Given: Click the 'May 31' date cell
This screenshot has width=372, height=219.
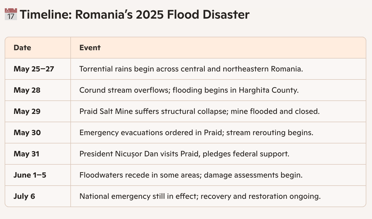Looking at the screenshot, I should tap(26, 154).
